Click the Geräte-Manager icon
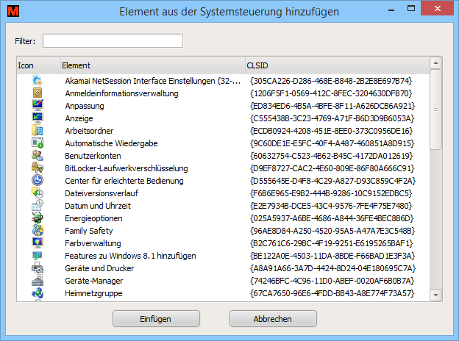Image resolution: width=459 pixels, height=341 pixels. (x=38, y=280)
